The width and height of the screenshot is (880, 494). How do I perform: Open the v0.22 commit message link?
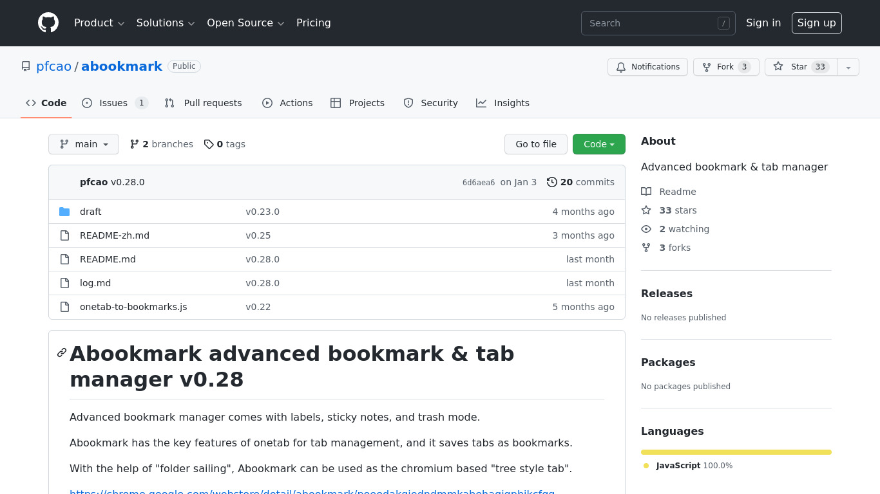tap(258, 307)
